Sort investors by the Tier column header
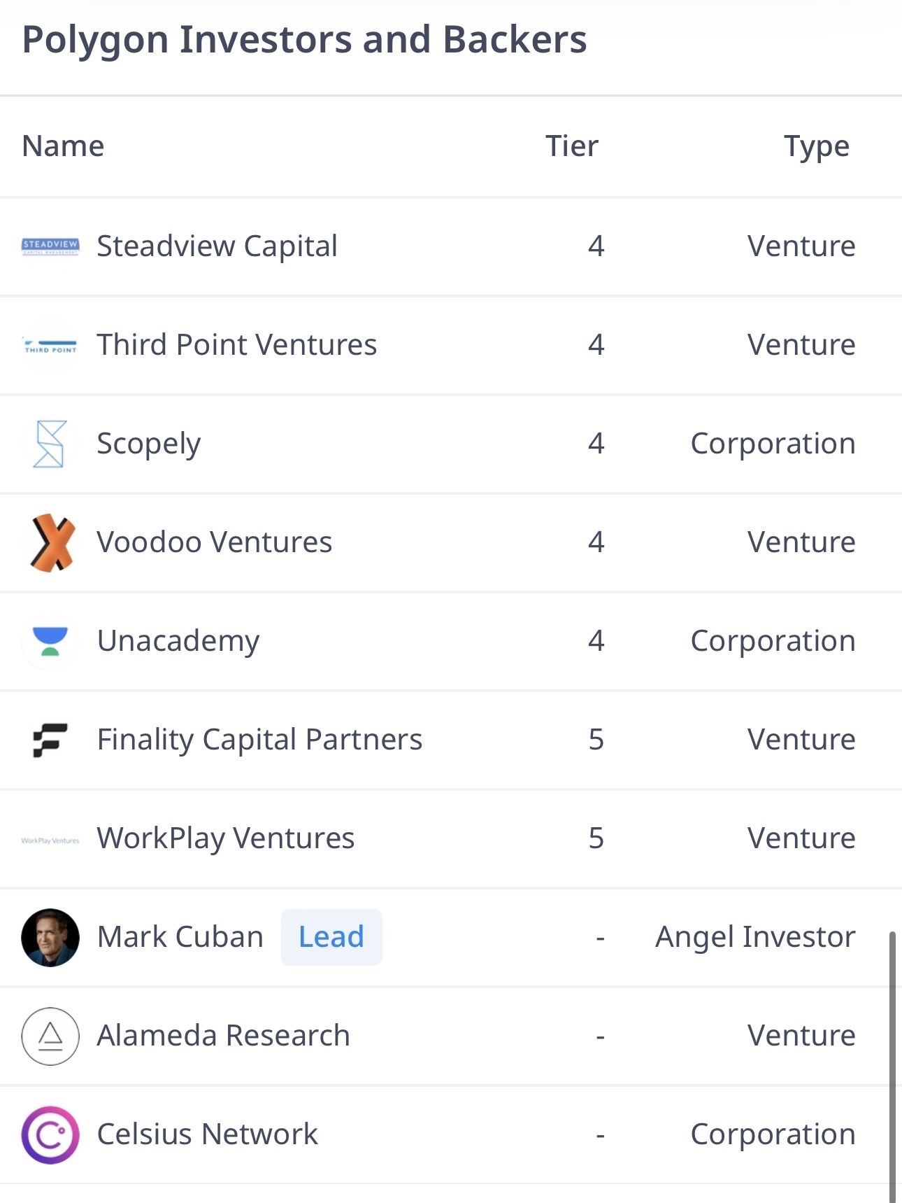This screenshot has height=1203, width=902. (572, 146)
